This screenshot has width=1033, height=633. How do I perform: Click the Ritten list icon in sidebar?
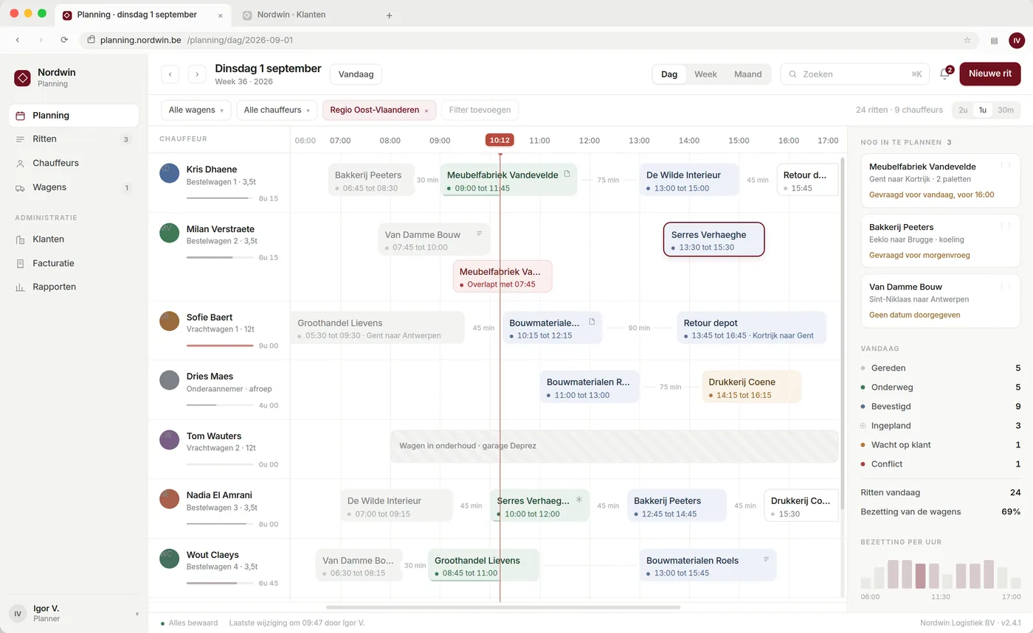point(20,139)
